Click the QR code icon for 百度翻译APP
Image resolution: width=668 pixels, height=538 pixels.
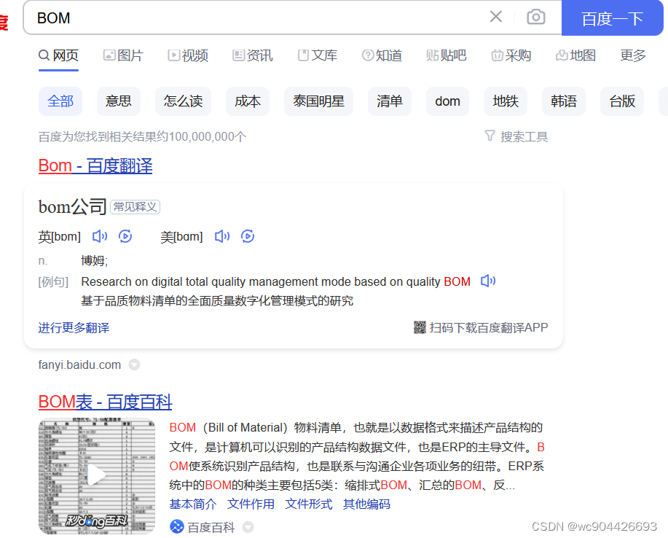[x=419, y=327]
